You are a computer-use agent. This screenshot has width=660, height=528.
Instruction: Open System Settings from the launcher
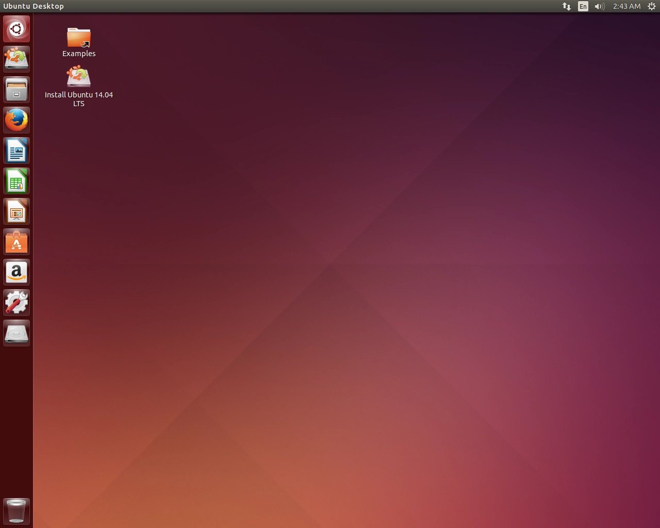(x=16, y=303)
